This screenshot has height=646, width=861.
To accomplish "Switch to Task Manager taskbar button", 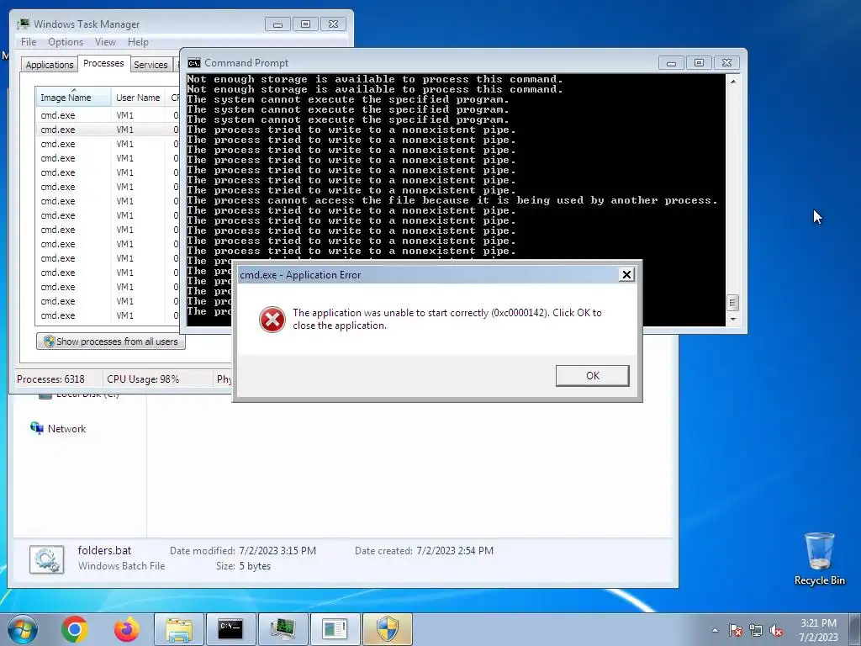I will pyautogui.click(x=283, y=629).
